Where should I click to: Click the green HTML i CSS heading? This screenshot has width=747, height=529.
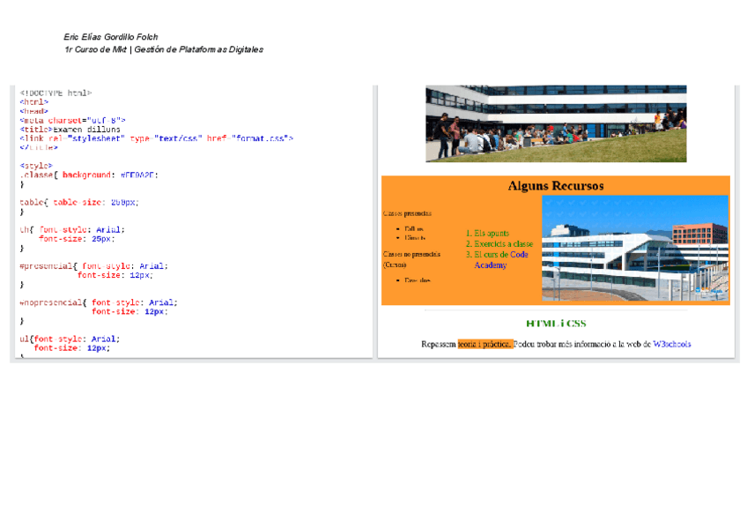point(556,324)
